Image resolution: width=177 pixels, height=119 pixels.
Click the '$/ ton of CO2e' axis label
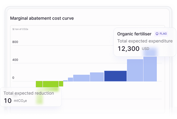(20, 29)
